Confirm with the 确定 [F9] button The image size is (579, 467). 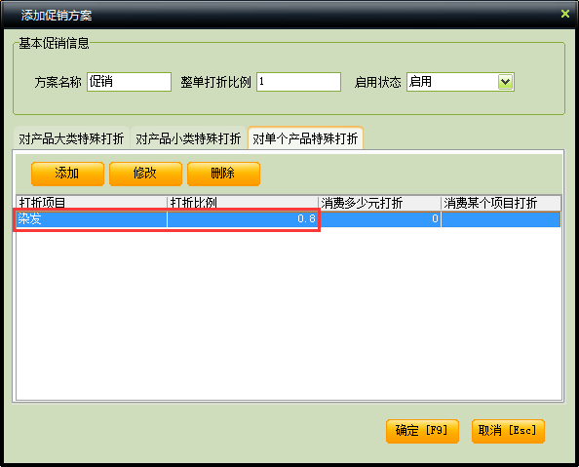[422, 431]
